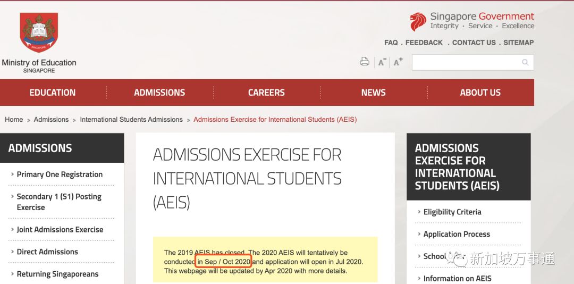Expand Joint Admissions Exercise sidebar item
Screen dimensions: 574x284
tap(60, 230)
